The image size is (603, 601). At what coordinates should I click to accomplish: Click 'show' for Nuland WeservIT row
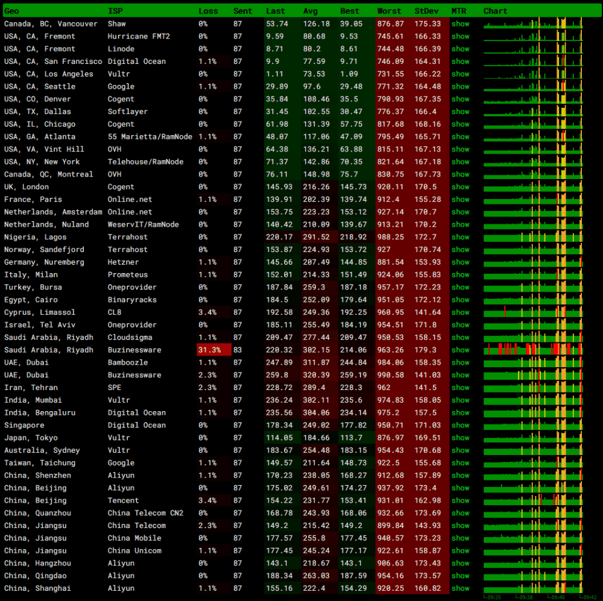[x=460, y=225]
